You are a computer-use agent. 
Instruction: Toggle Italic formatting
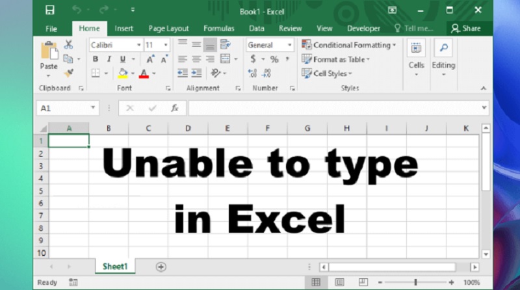tap(109, 59)
